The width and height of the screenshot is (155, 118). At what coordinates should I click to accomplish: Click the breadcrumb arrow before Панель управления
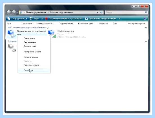(x=24, y=13)
